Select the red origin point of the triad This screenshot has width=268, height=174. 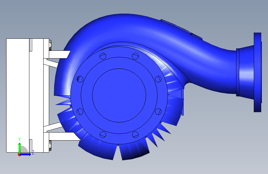(x=19, y=155)
